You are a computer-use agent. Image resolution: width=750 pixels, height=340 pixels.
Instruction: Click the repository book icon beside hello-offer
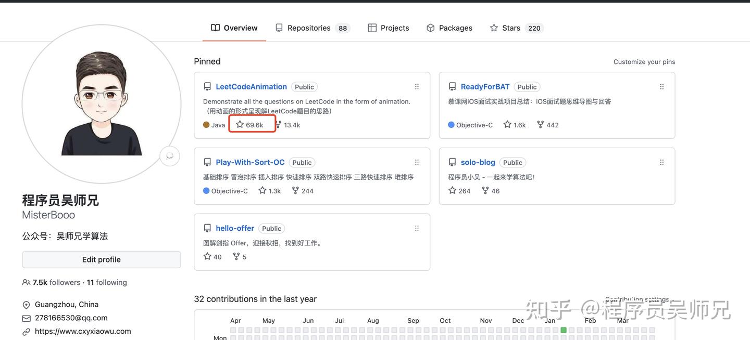(x=207, y=228)
